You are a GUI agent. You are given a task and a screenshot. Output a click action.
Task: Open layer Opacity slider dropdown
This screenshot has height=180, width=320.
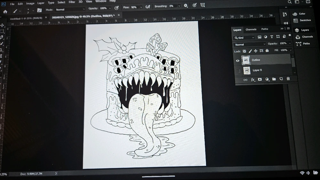[290, 43]
